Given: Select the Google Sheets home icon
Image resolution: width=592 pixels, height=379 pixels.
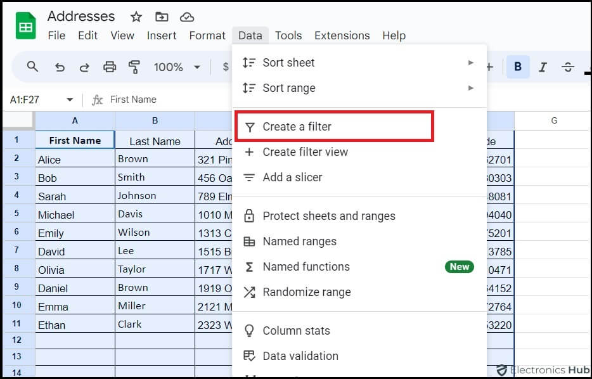Looking at the screenshot, I should [25, 25].
